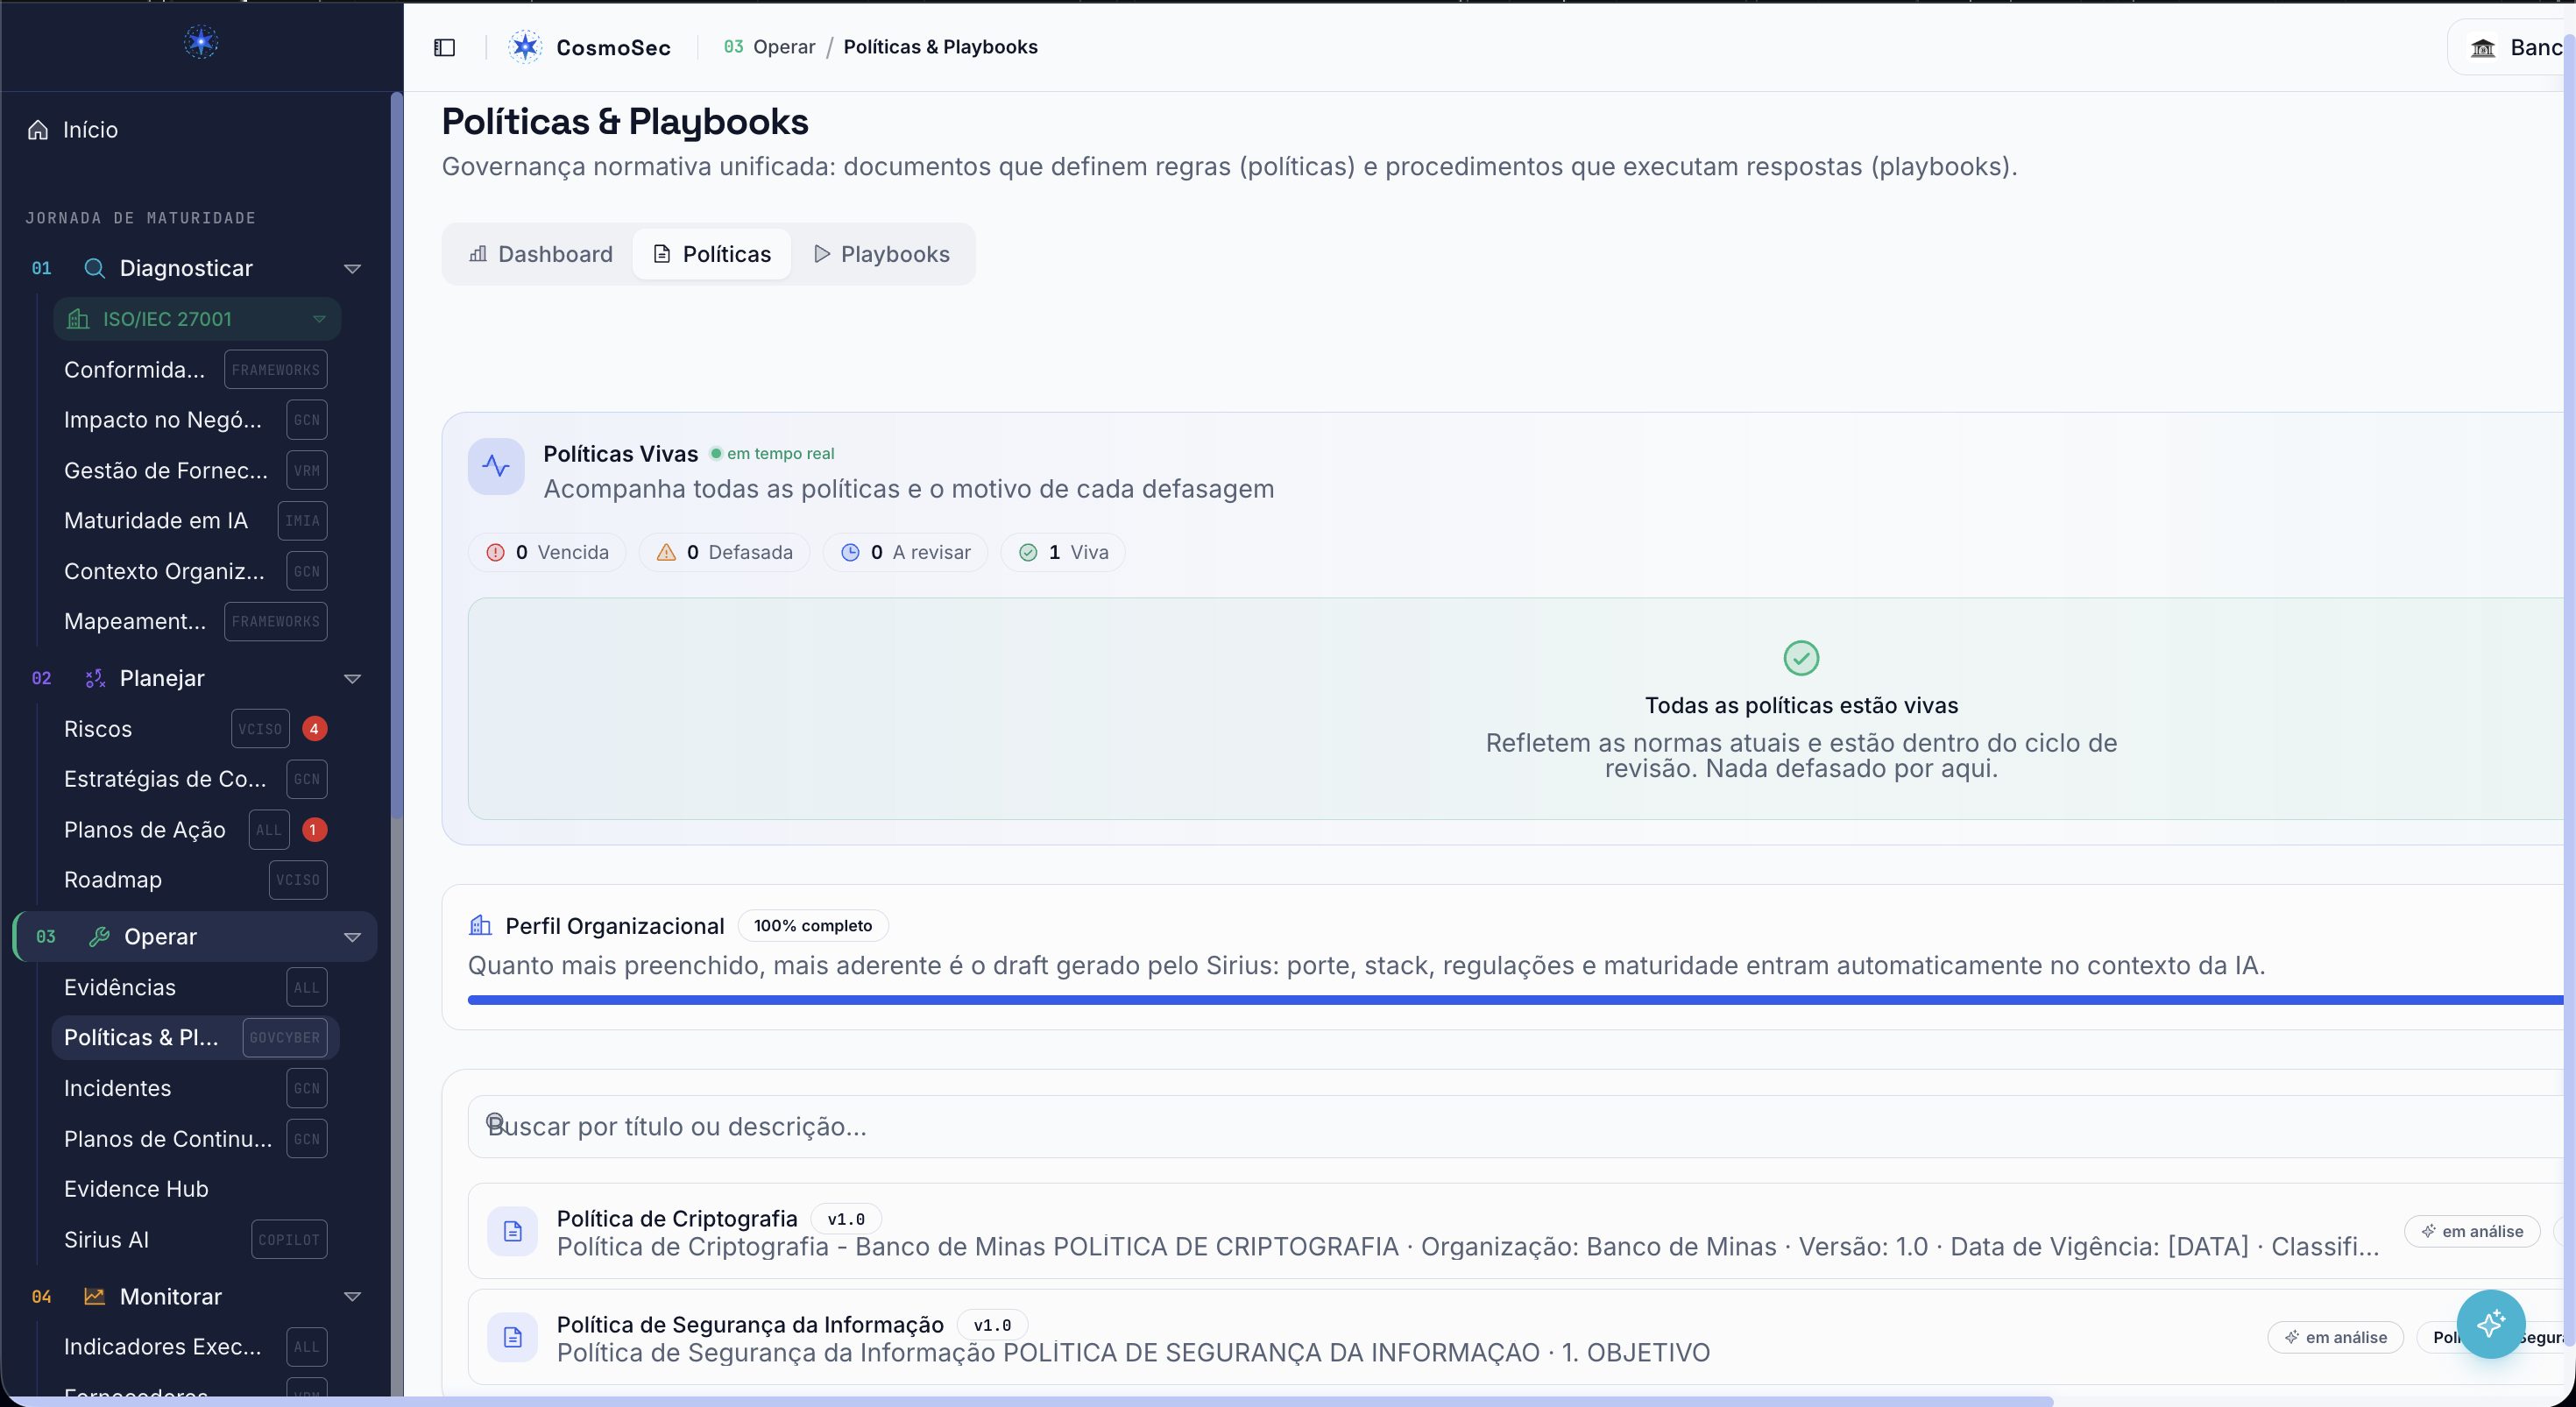Filter by 1 Viva chip

1063,552
